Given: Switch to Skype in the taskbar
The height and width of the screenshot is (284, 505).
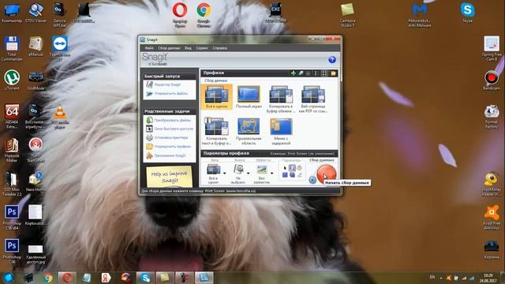Looking at the screenshot, I should [145, 278].
